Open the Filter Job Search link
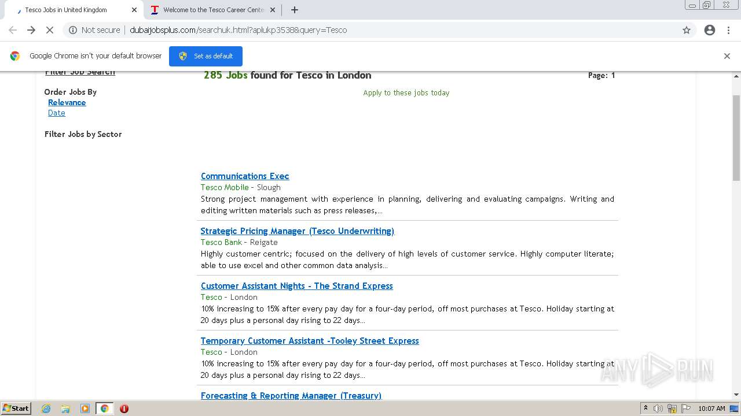 (x=80, y=72)
